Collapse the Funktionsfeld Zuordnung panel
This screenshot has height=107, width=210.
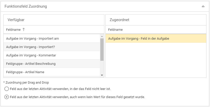point(203,6)
